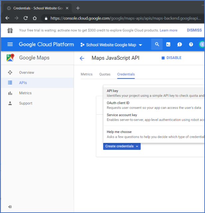Choose OAuth client ID option
Viewport: 205px width, 213px height.
118,103
